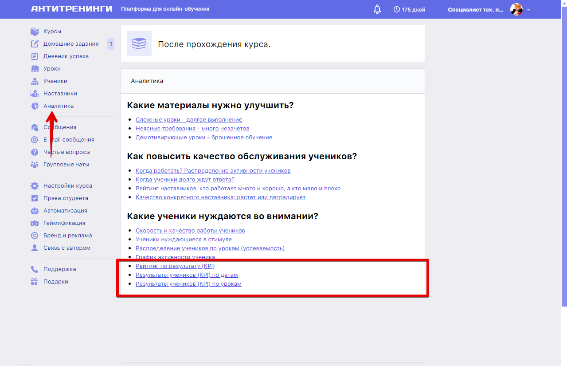The height and width of the screenshot is (366, 567).
Task: Select the Домашние задания sidebar icon
Action: click(35, 43)
